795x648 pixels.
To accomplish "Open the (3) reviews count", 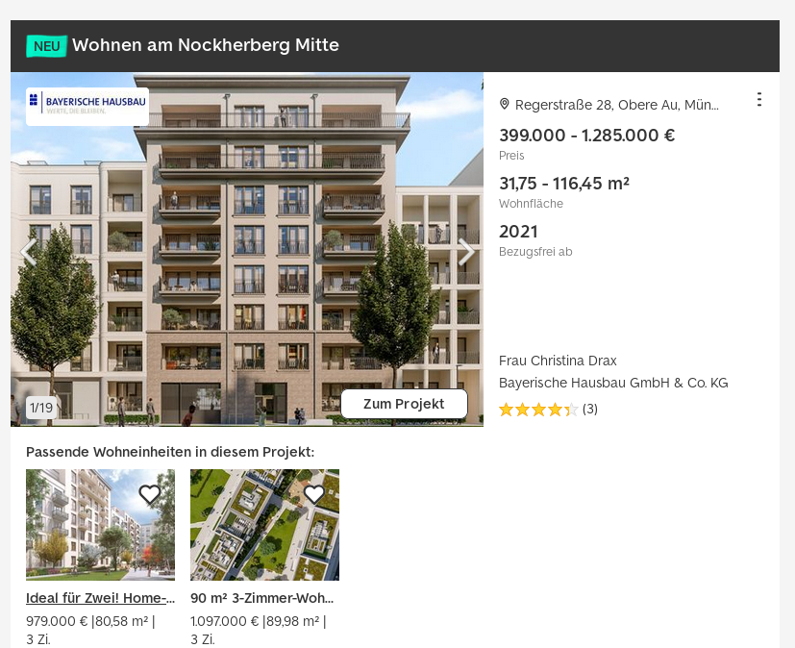I will tap(590, 409).
